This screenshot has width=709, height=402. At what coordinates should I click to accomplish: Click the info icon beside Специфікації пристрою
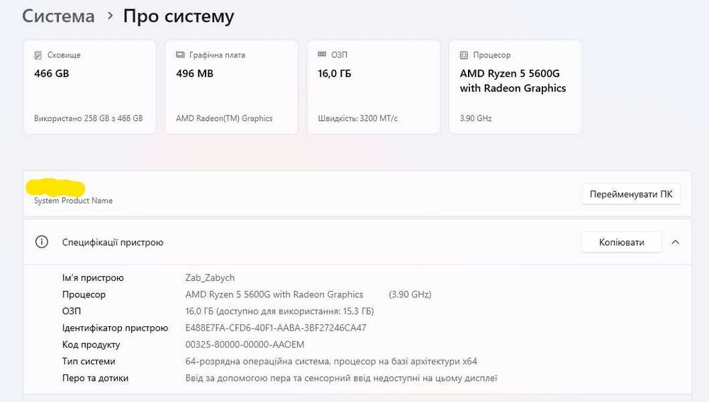pyautogui.click(x=42, y=242)
